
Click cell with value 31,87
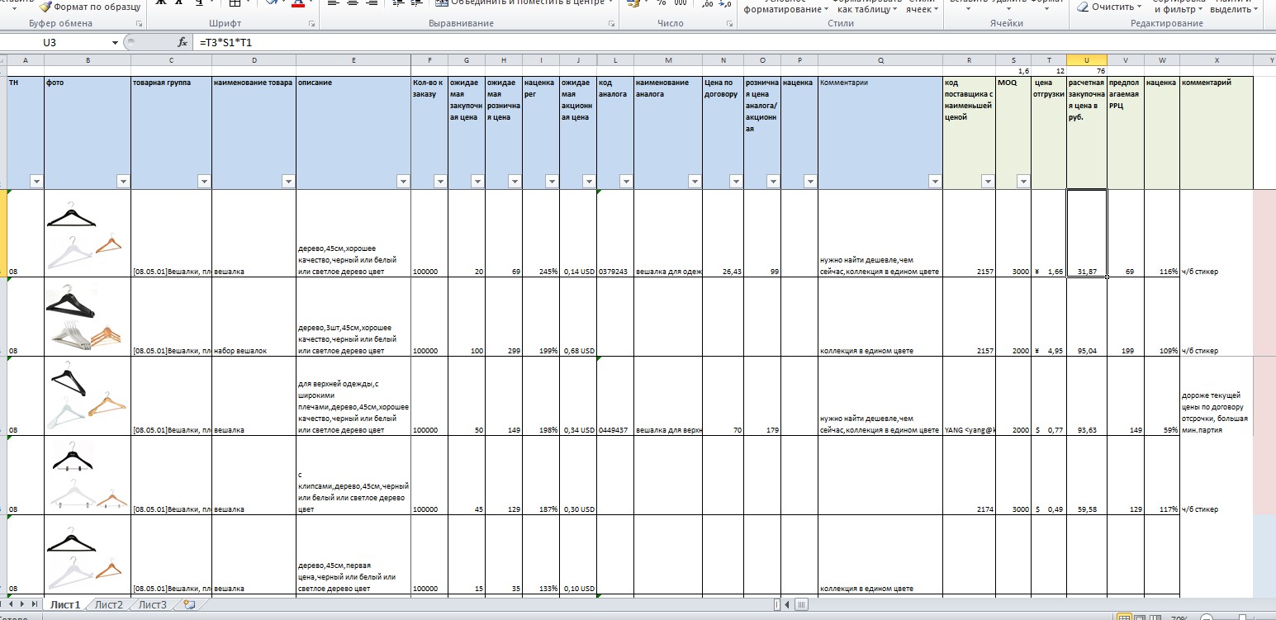[1086, 234]
